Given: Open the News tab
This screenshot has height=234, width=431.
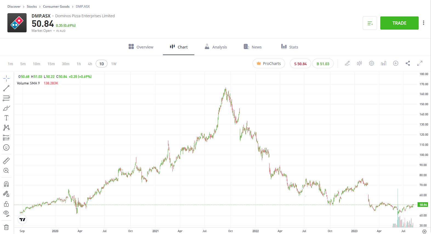Looking at the screenshot, I should point(253,47).
